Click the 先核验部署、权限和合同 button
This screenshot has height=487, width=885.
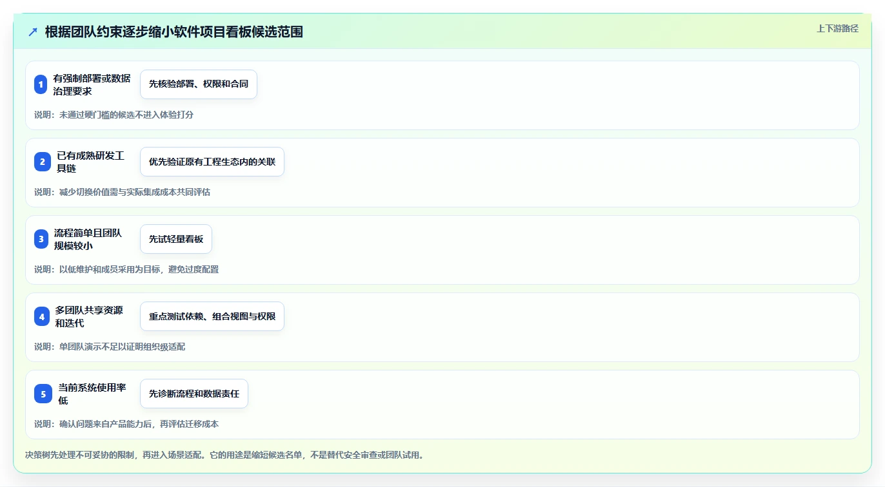click(199, 84)
